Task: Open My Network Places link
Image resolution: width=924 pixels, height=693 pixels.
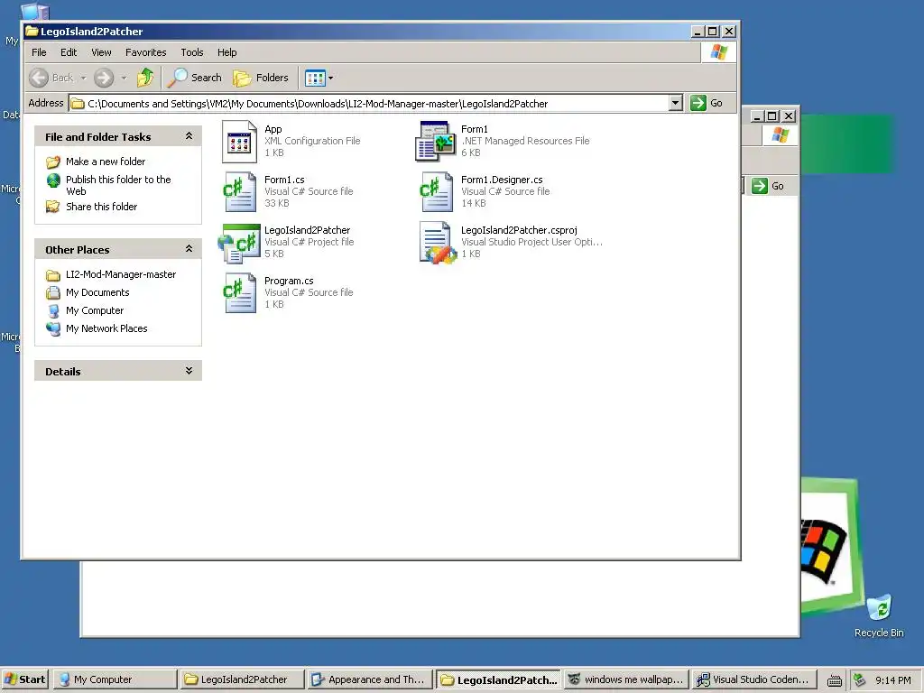Action: (x=106, y=328)
